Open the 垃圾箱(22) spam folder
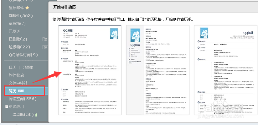 point(19,47)
